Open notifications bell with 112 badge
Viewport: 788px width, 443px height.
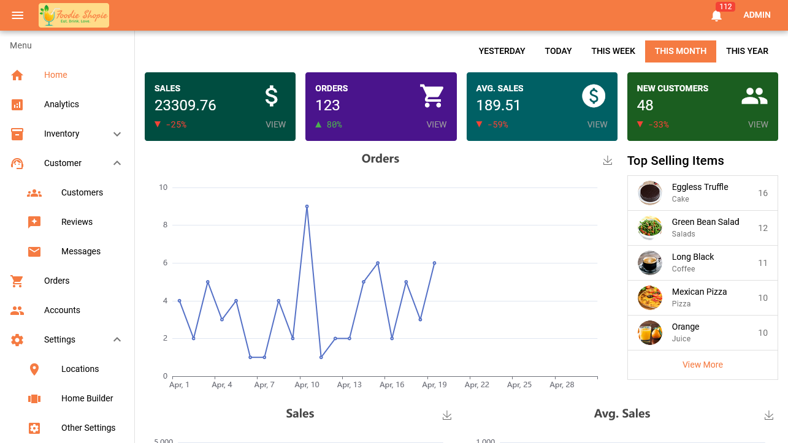[x=716, y=15]
